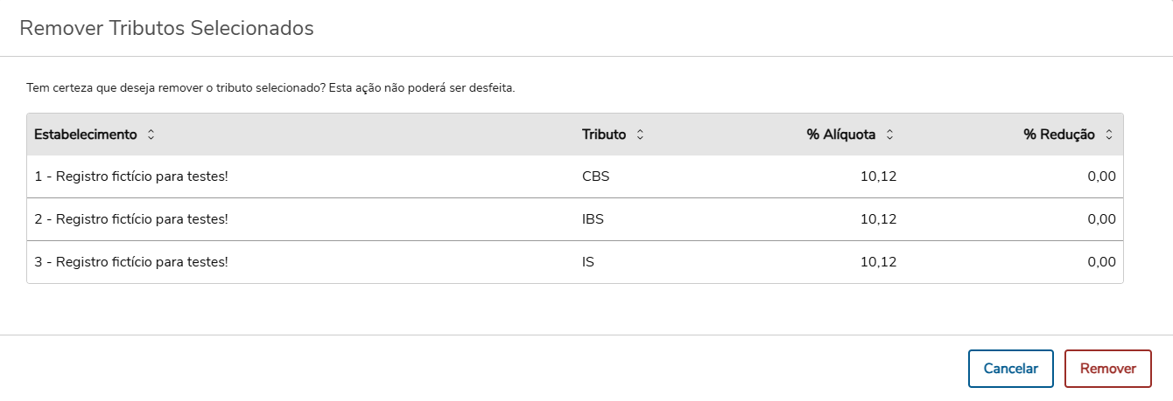1173x401 pixels.
Task: Select row "2 - Registro fictício para testes!"
Action: (x=131, y=219)
